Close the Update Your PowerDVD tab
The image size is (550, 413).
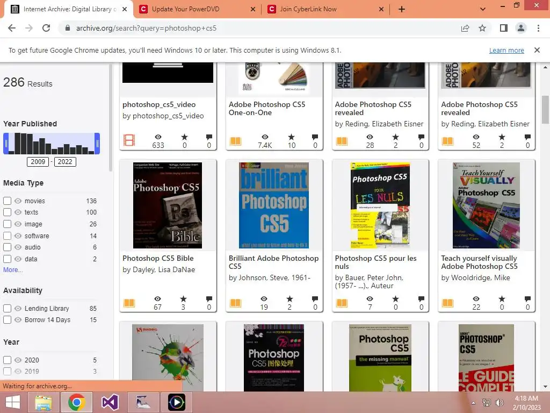pos(253,10)
